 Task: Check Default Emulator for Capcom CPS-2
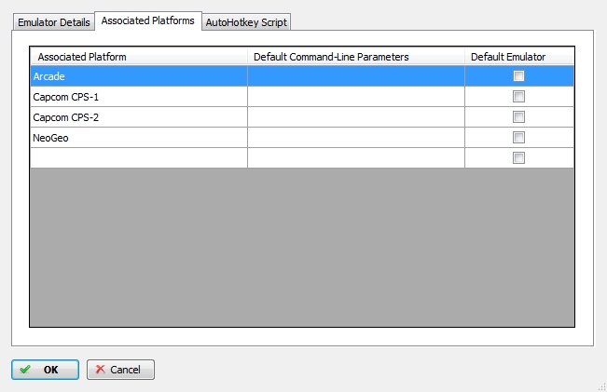coord(518,116)
